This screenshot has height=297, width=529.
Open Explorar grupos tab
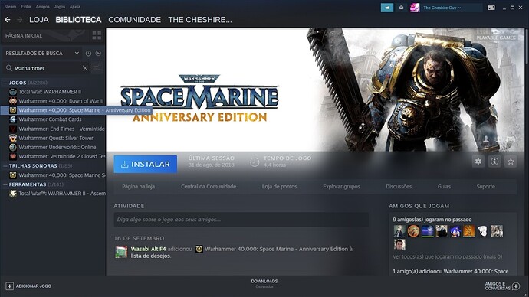(341, 187)
